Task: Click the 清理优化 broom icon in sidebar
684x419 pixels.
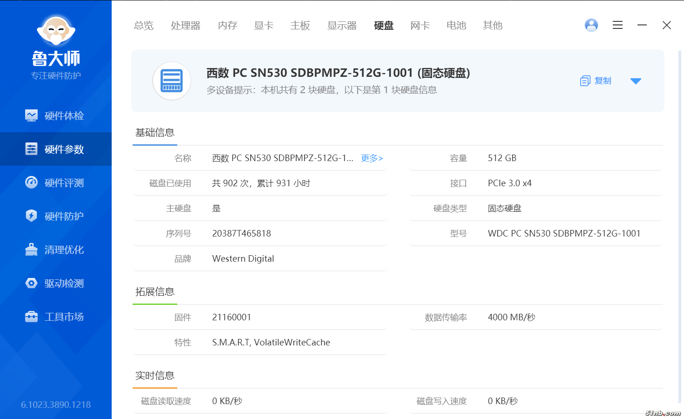Action: (31, 250)
